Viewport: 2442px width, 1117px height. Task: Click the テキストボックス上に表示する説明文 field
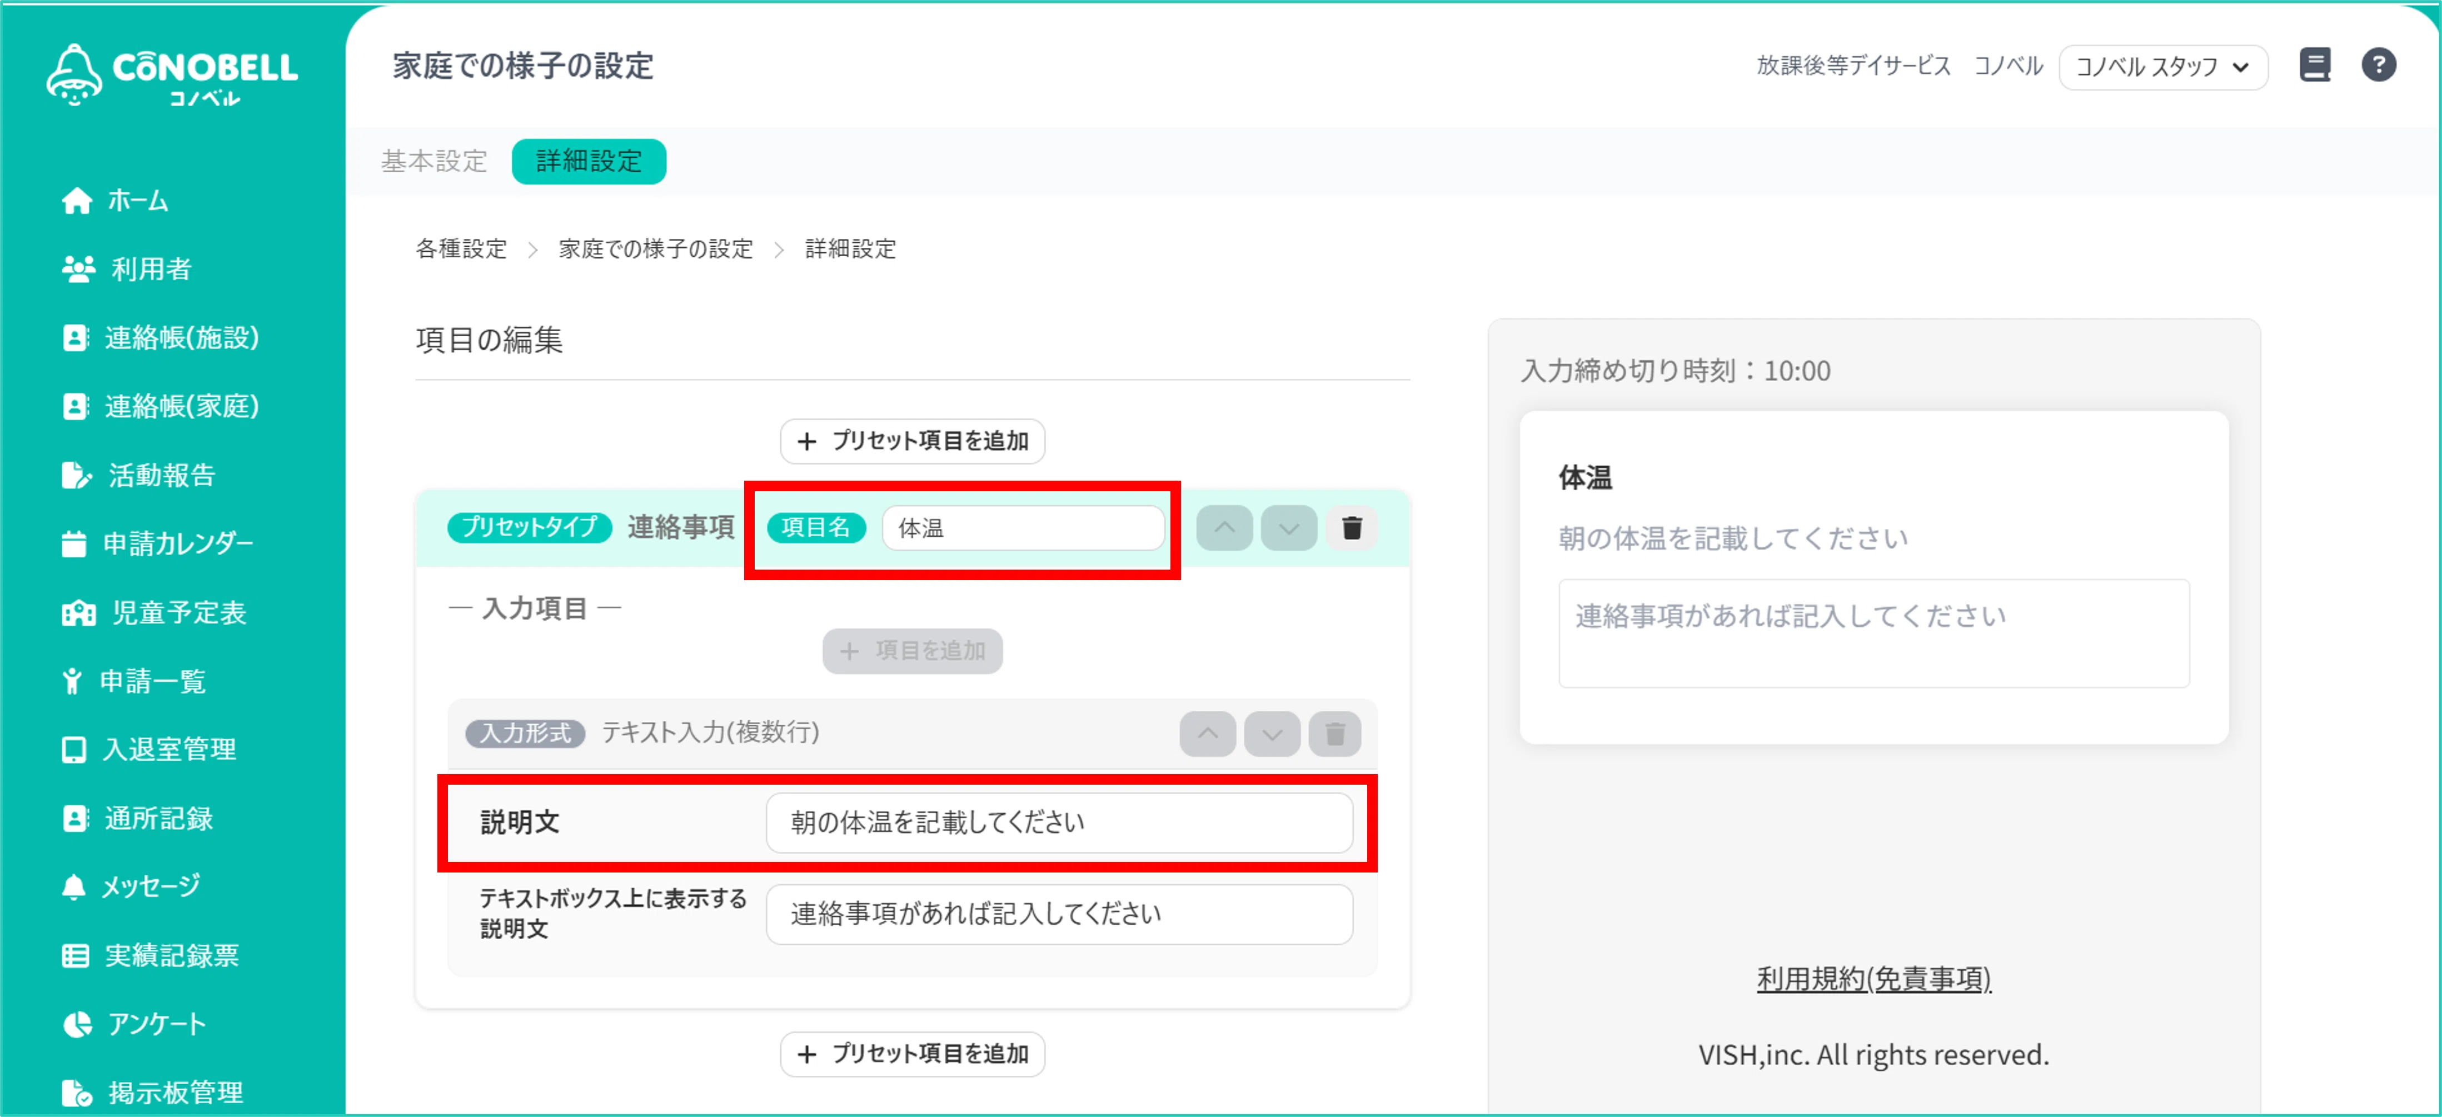[1059, 914]
